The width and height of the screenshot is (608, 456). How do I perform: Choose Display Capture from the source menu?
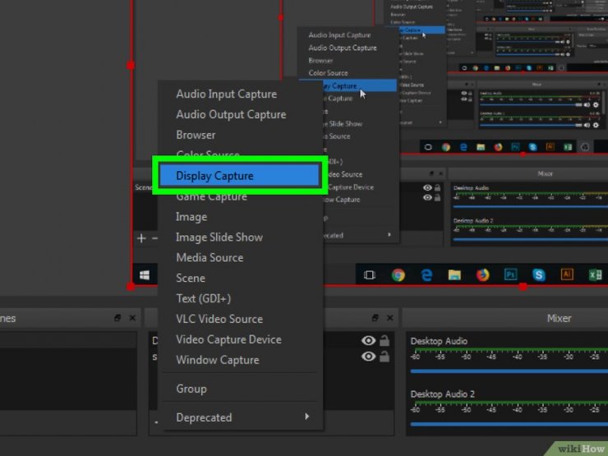(239, 176)
